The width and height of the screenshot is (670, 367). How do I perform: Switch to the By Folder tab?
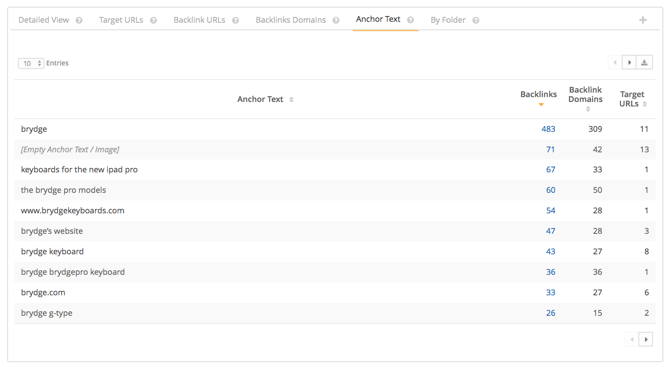point(448,20)
